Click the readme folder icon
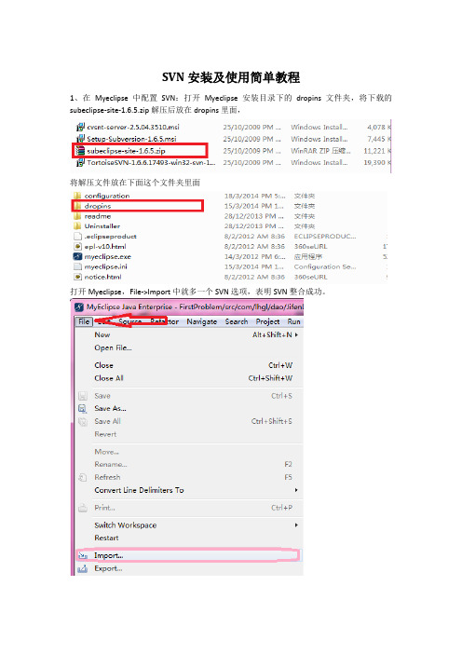Image resolution: width=462 pixels, height=654 pixels. coord(77,216)
